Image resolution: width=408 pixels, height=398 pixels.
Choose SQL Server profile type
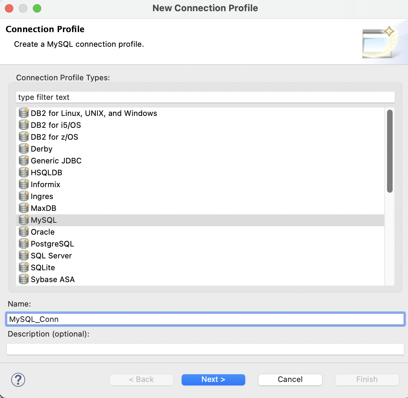click(200, 256)
